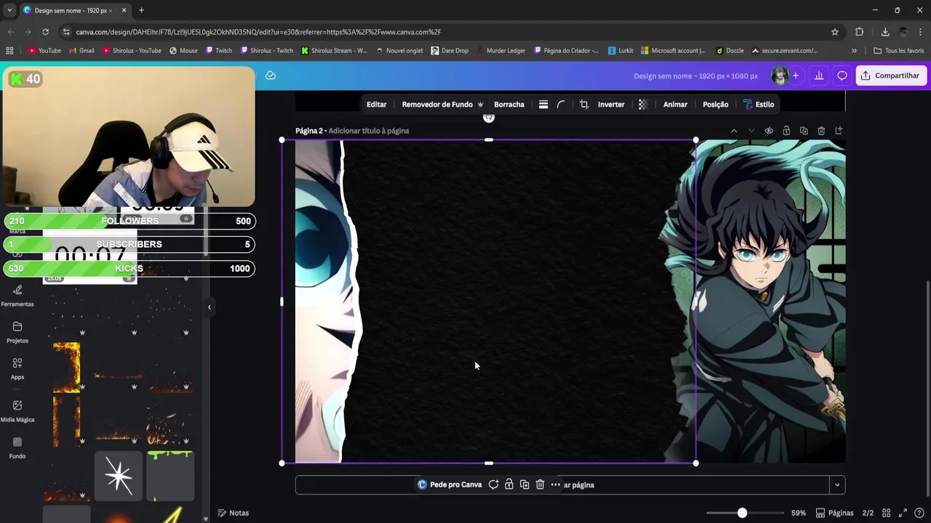Open the Posição position panel

click(716, 105)
